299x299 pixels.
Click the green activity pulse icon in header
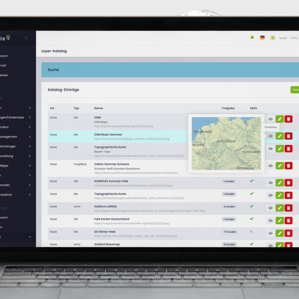273,38
